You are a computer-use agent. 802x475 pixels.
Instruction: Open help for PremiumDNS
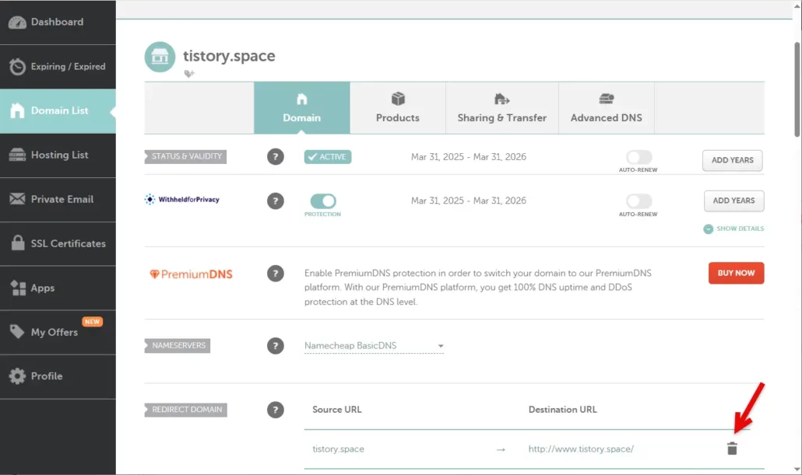[275, 273]
